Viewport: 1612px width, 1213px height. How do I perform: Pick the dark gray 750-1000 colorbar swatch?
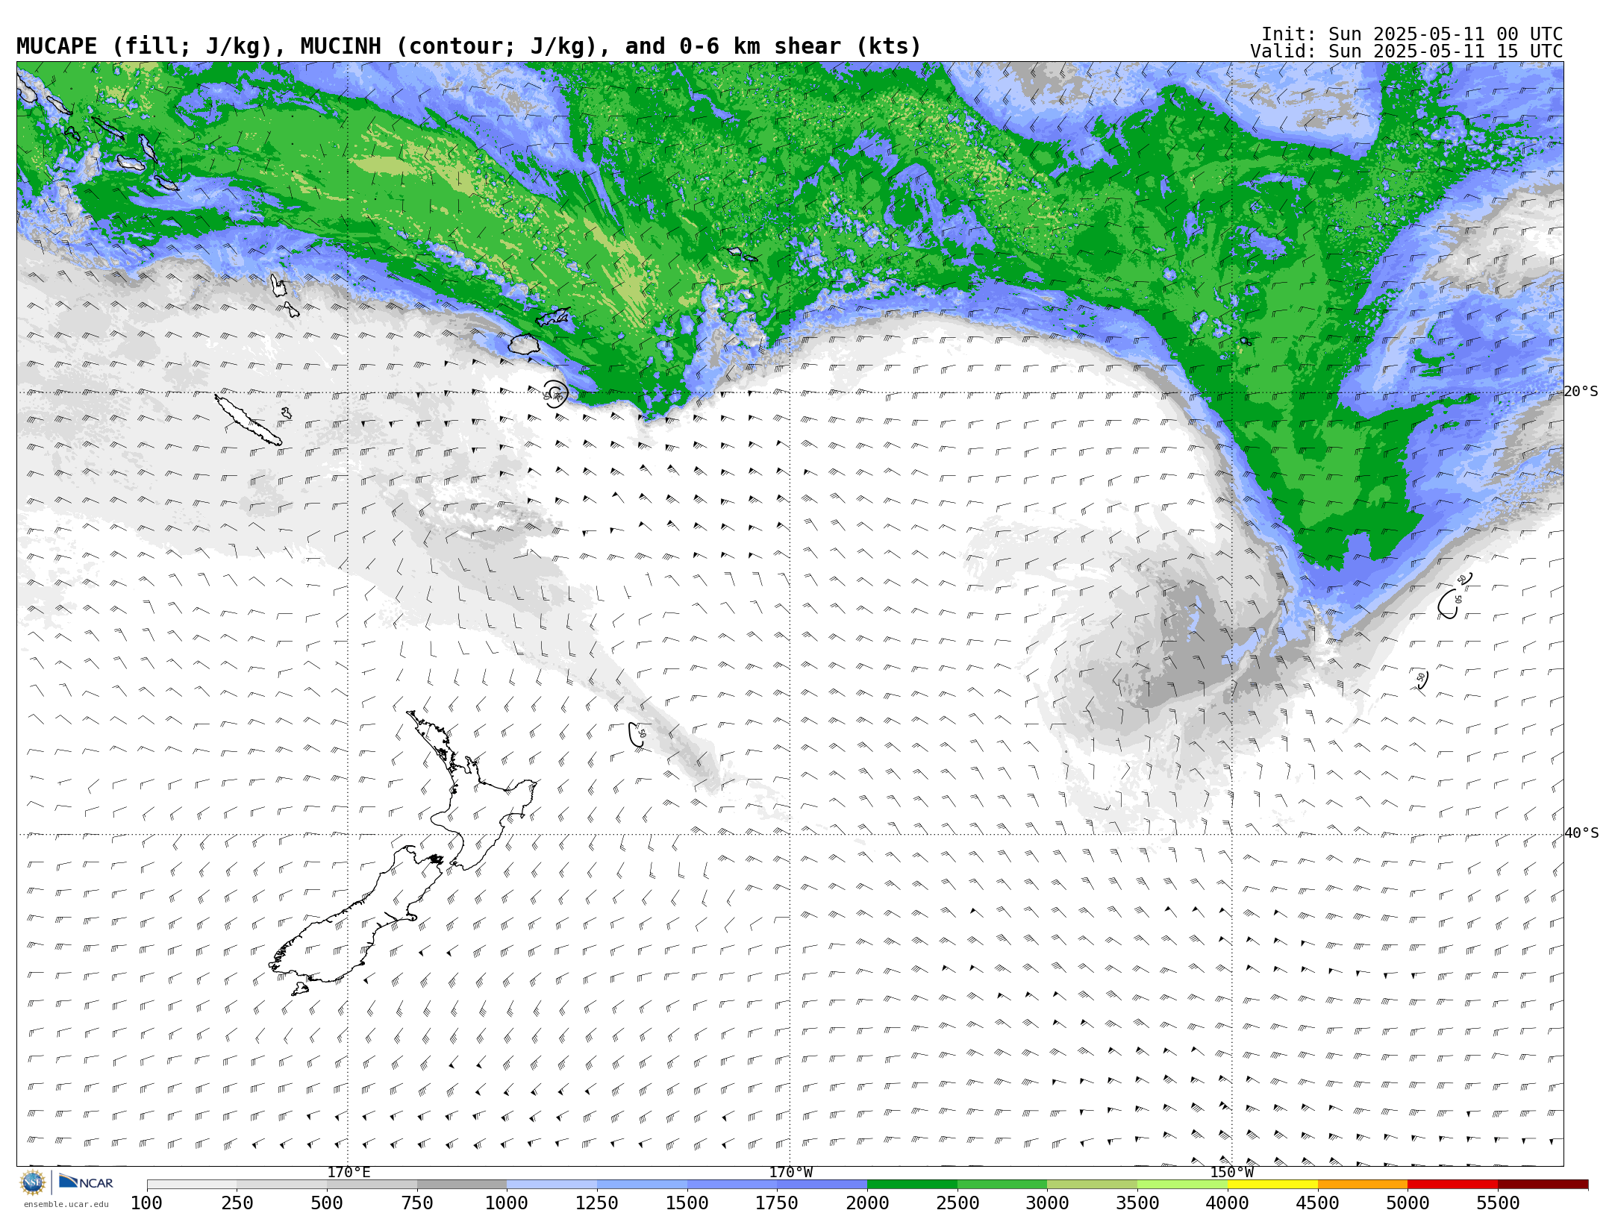coord(462,1185)
